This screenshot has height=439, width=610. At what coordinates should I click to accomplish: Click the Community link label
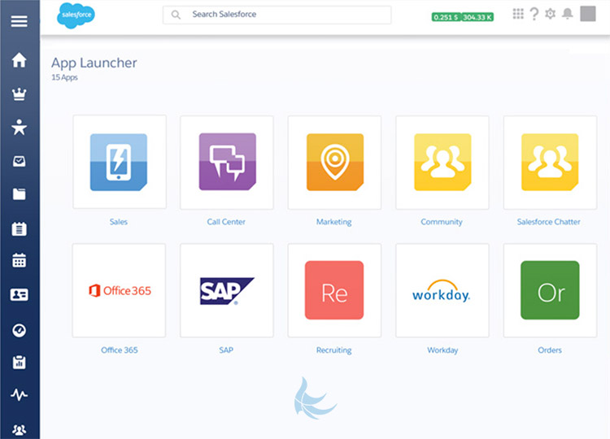click(x=442, y=222)
